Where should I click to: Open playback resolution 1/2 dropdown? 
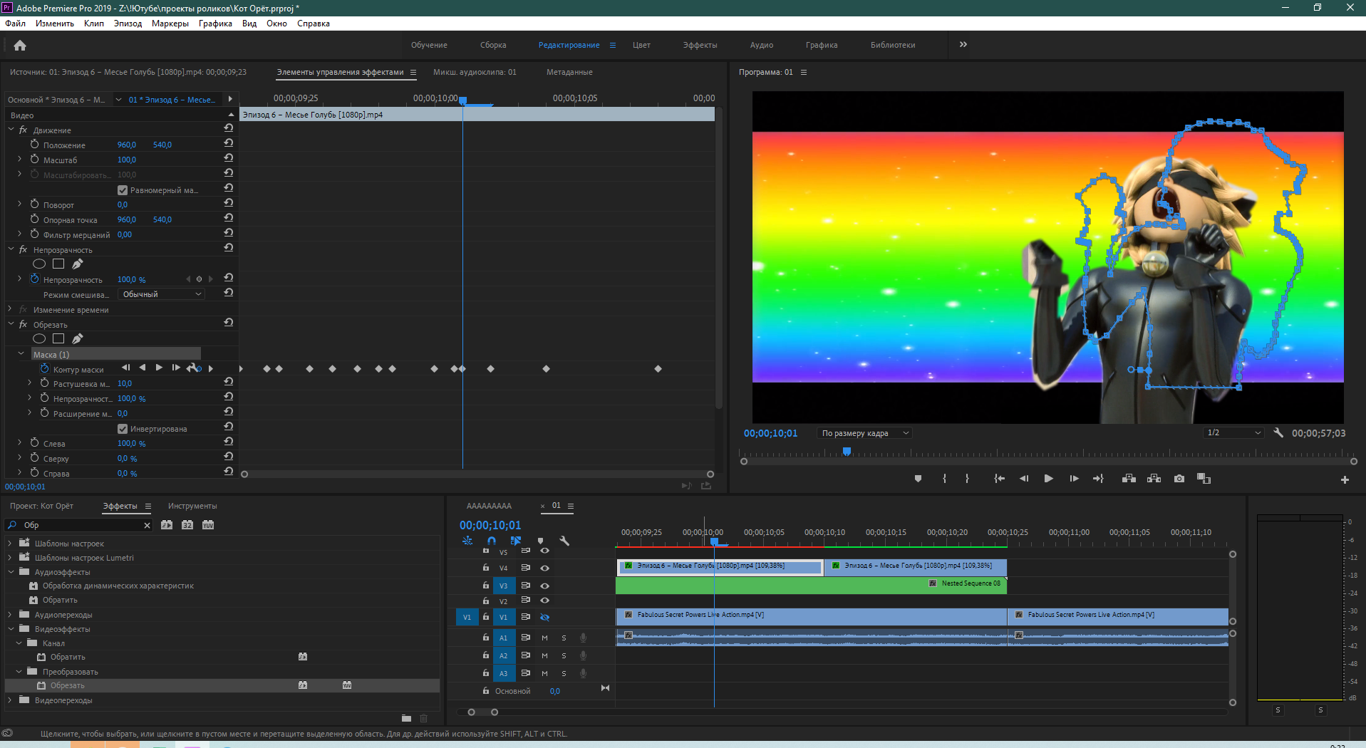click(x=1233, y=432)
